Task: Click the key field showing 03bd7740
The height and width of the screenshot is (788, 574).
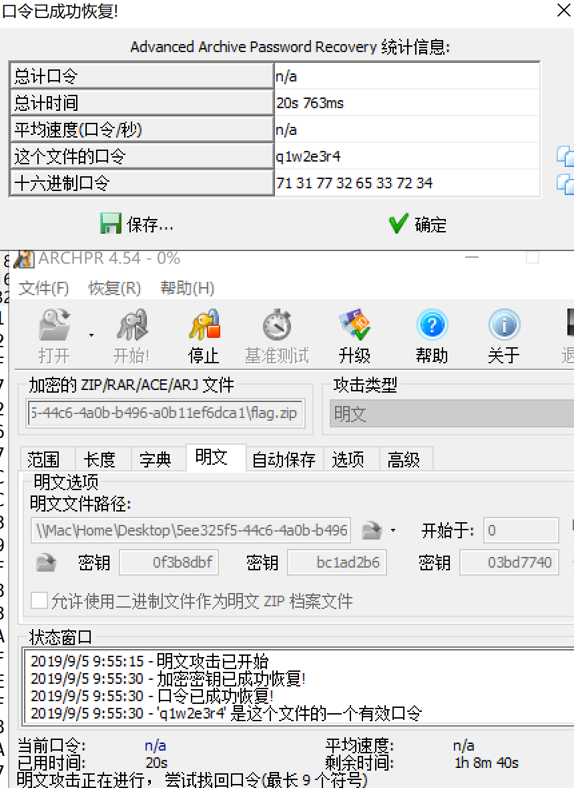Action: click(x=509, y=562)
